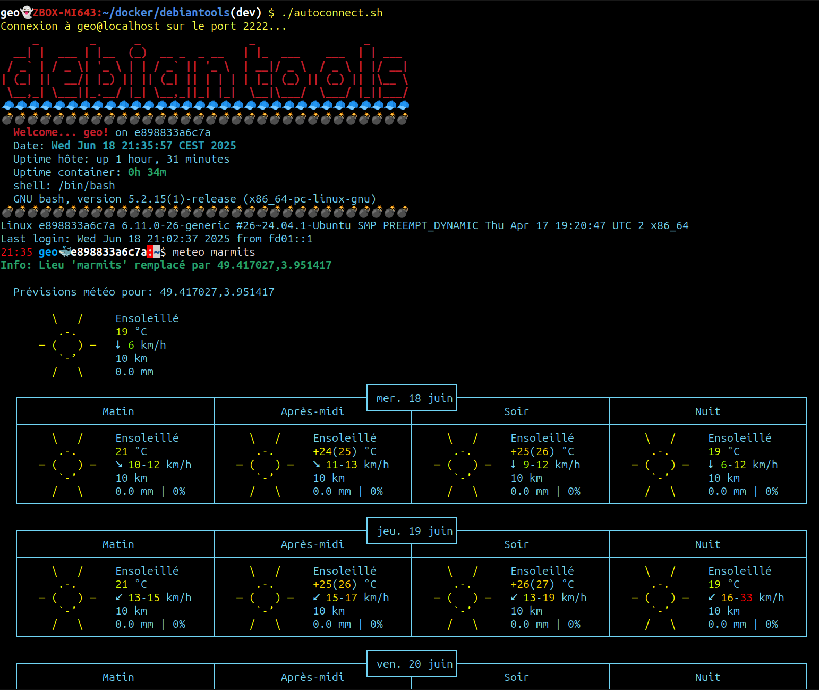This screenshot has height=690, width=819.
Task: Toggle the jeu. 19 juin forecast box
Action: (411, 531)
